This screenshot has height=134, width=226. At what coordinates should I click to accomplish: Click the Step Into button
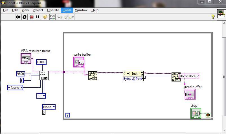tap(60, 17)
